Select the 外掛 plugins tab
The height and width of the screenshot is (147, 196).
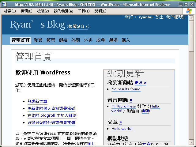pyautogui.click(x=88, y=40)
